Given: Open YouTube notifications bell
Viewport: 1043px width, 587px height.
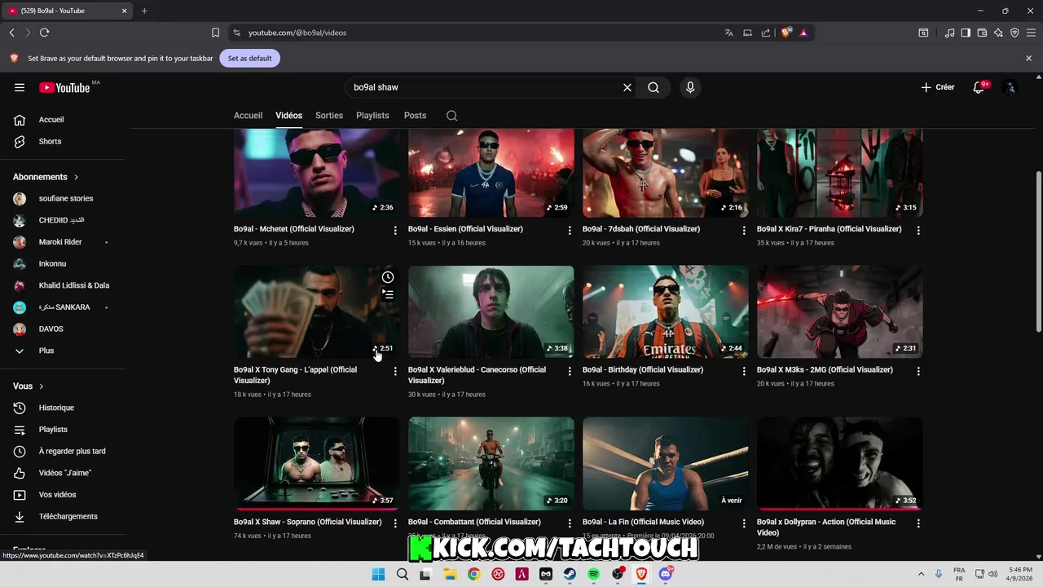Looking at the screenshot, I should (979, 87).
